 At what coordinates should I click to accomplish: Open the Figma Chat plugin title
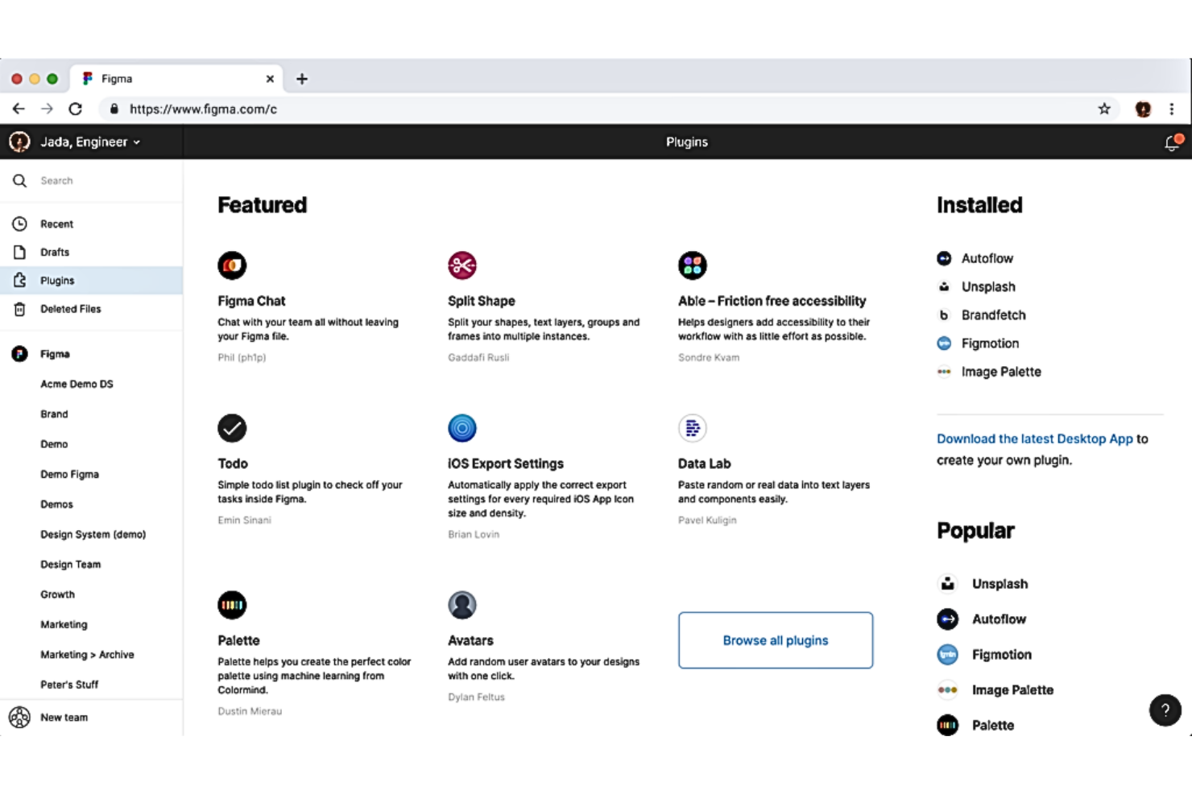(x=251, y=301)
